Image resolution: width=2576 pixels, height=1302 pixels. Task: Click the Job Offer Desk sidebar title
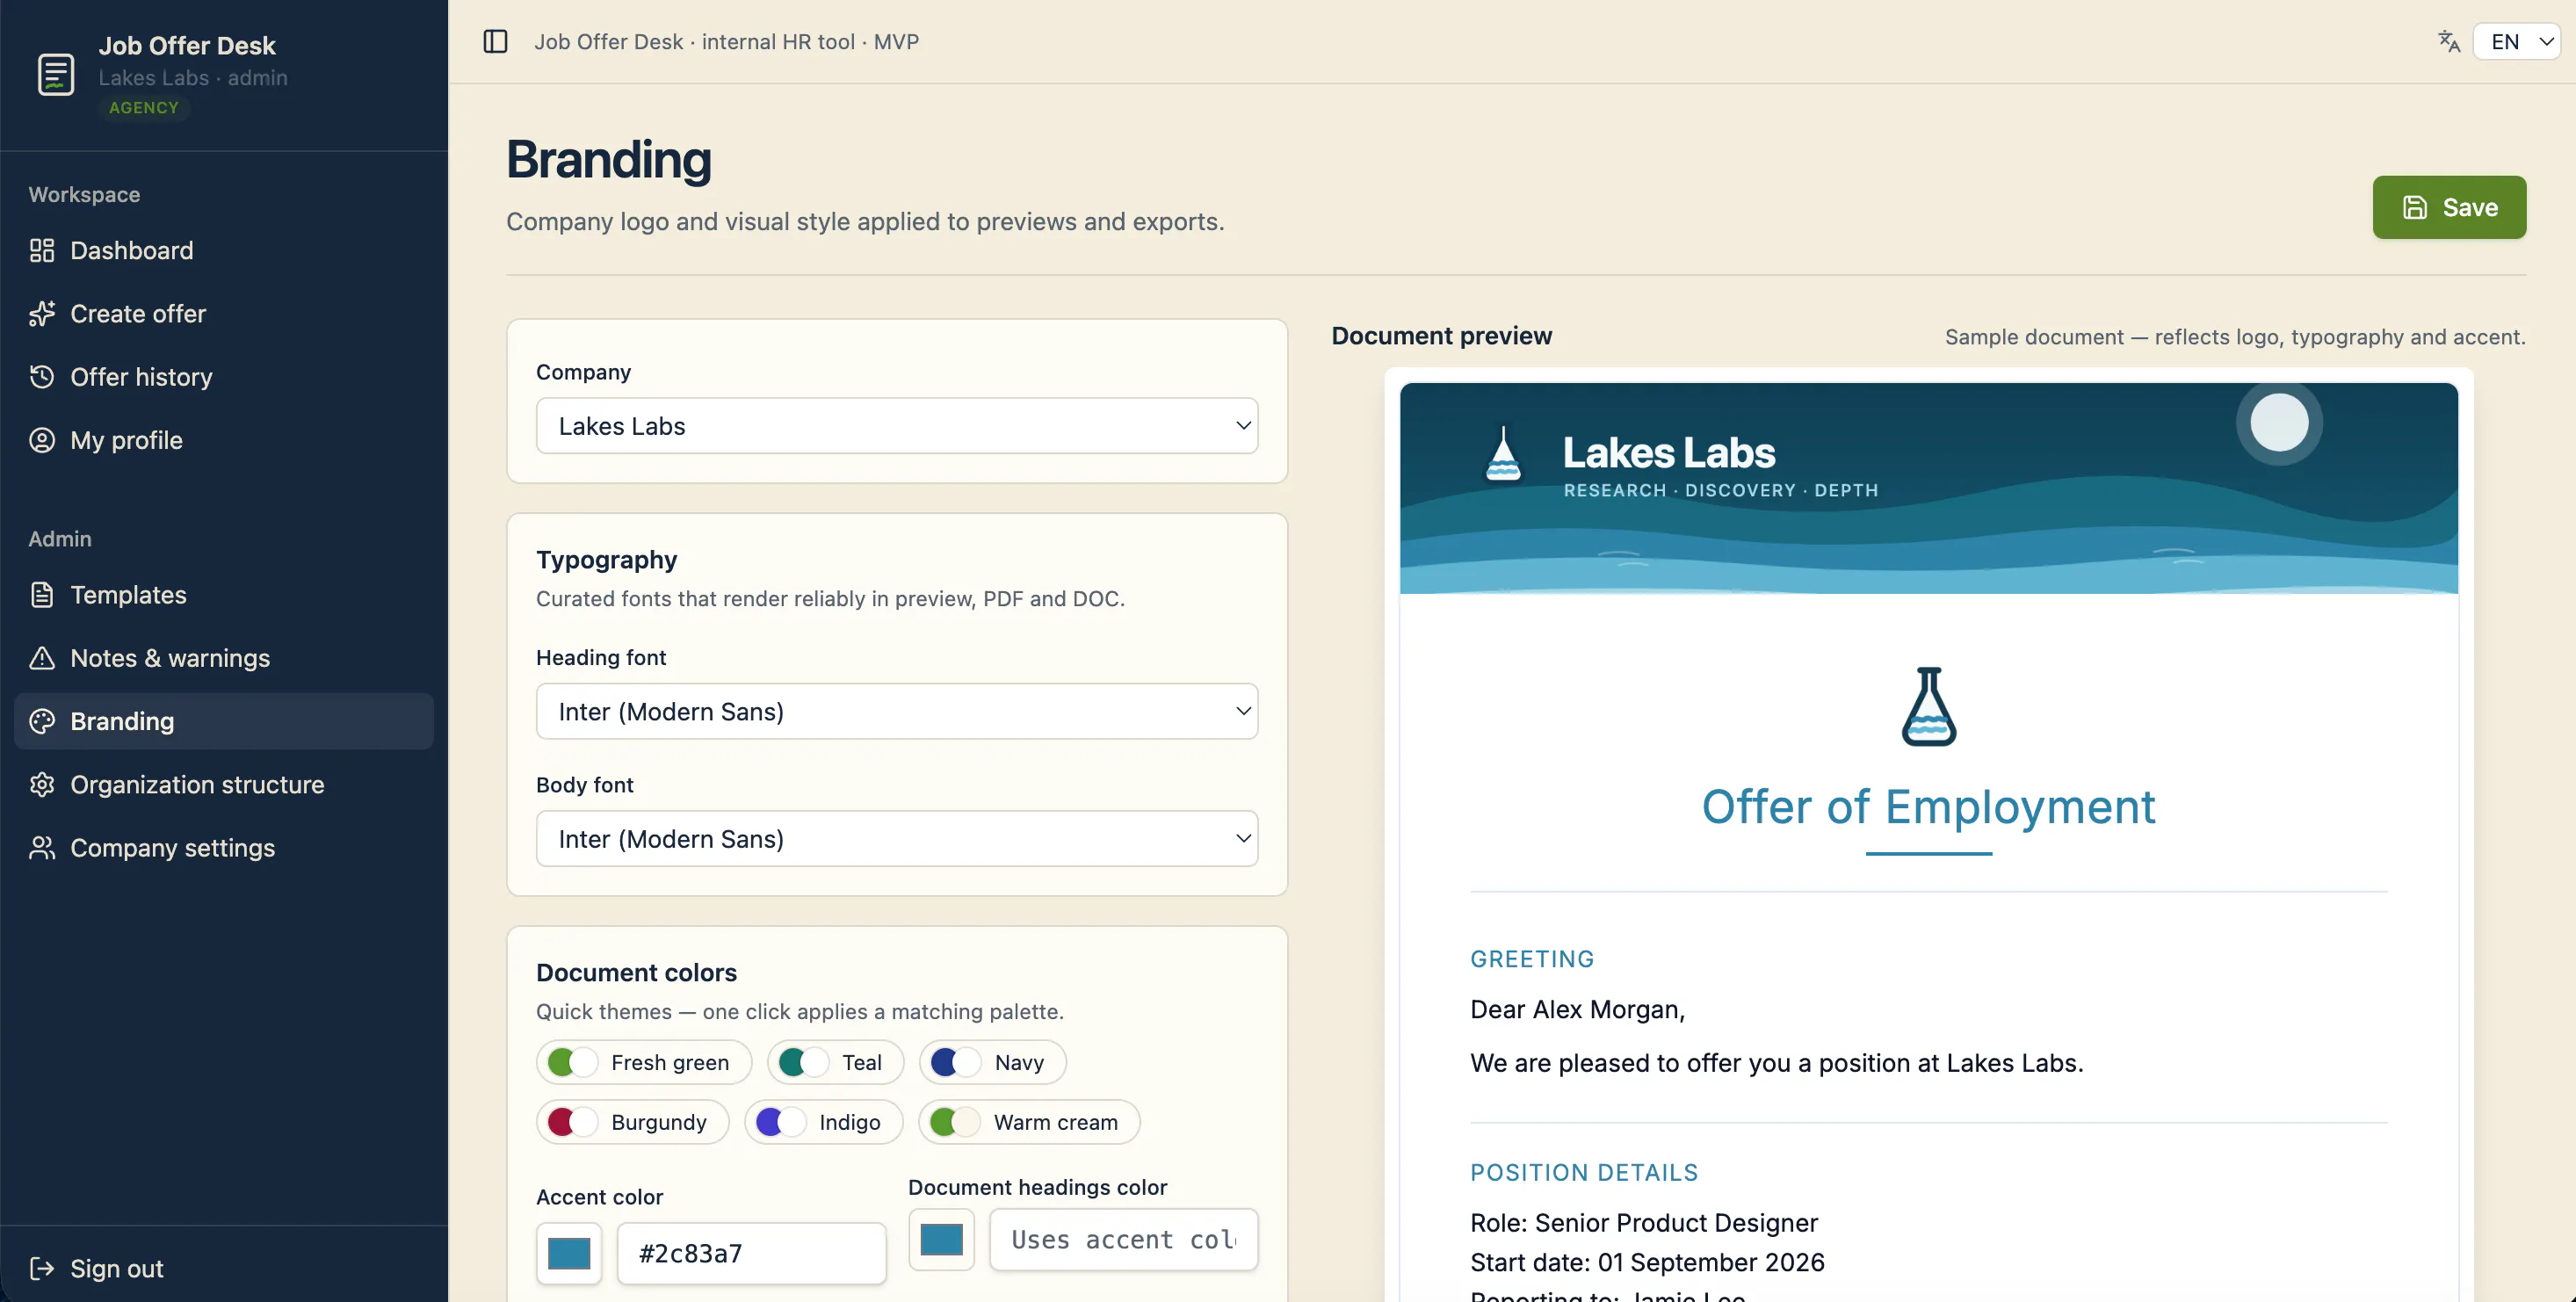[x=187, y=45]
